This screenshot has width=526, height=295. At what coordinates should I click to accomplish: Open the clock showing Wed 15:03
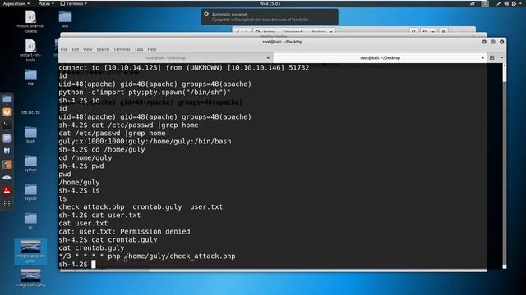(270, 3)
